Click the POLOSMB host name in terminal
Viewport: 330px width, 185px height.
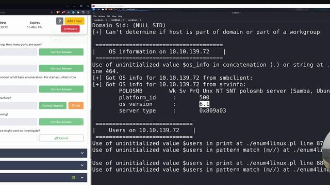[130, 91]
